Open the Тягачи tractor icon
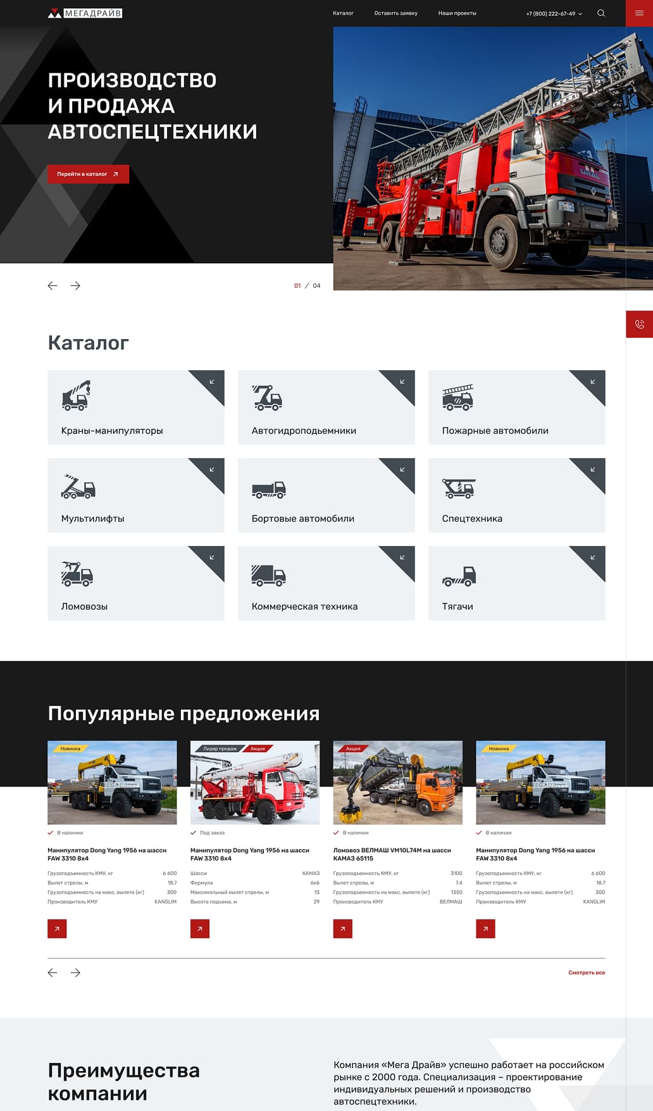The height and width of the screenshot is (1111, 653). [x=459, y=576]
